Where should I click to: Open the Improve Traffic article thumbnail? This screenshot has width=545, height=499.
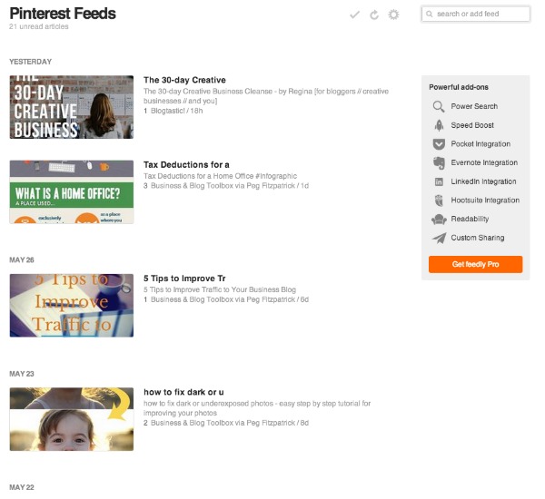72,306
